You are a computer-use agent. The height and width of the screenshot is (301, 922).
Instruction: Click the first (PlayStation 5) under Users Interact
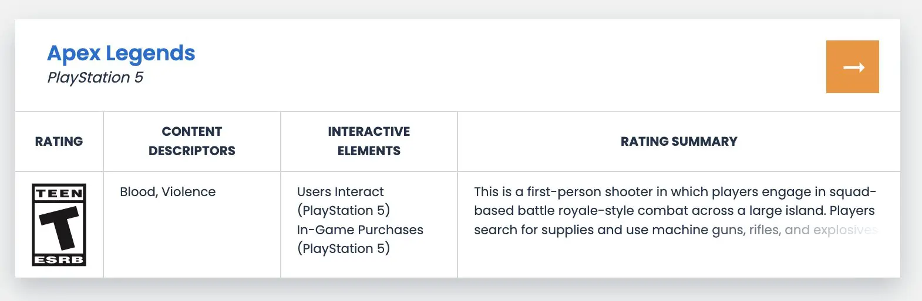click(x=344, y=210)
